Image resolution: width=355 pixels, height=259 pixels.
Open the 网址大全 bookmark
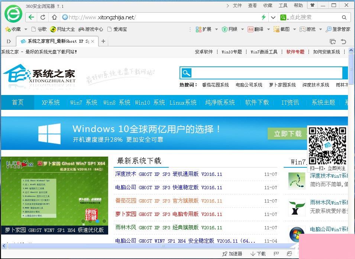coord(62,29)
